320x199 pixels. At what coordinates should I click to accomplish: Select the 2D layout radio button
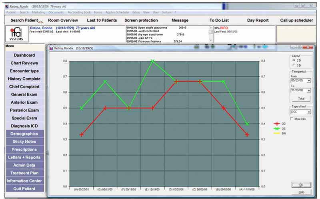(x=294, y=61)
